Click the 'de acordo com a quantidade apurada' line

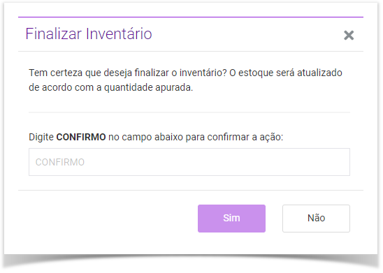[x=110, y=87]
